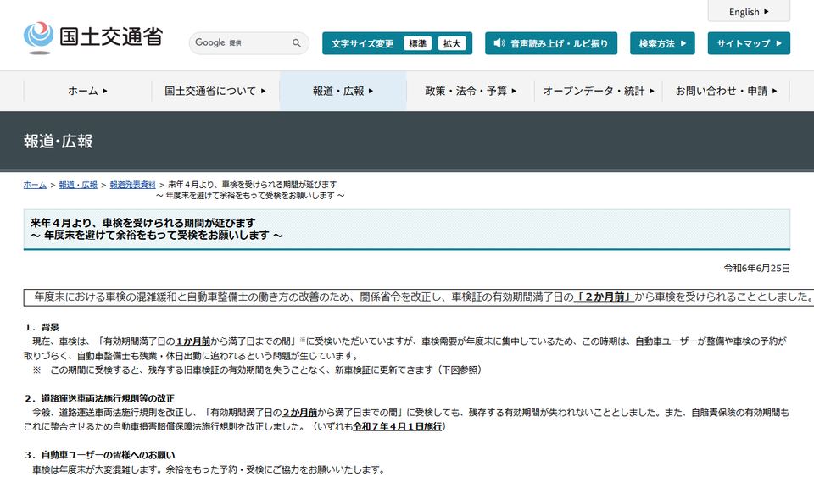Open オープンデータ・統計 navigation menu
This screenshot has height=483, width=814.
pyautogui.click(x=598, y=91)
